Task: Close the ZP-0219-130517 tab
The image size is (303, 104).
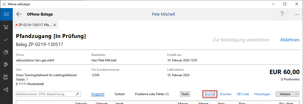Action: pyautogui.click(x=55, y=25)
